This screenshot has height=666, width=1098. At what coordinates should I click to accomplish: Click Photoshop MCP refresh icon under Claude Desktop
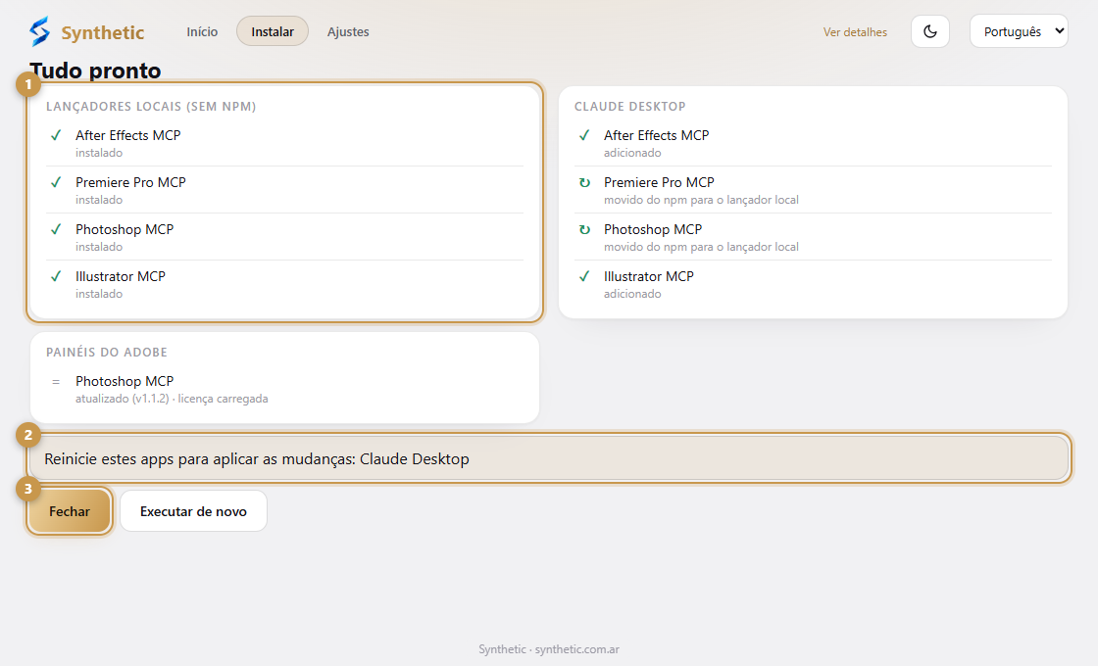[x=584, y=229]
